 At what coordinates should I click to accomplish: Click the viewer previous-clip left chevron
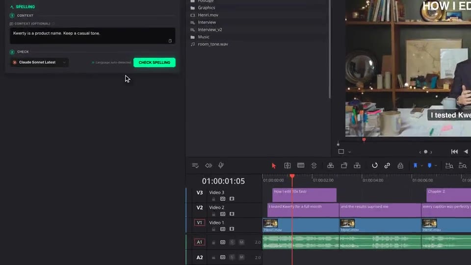(420, 152)
